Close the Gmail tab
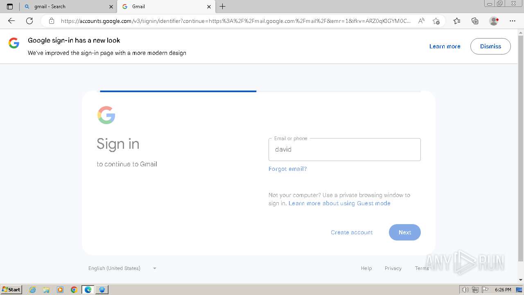This screenshot has height=295, width=524. (x=209, y=7)
